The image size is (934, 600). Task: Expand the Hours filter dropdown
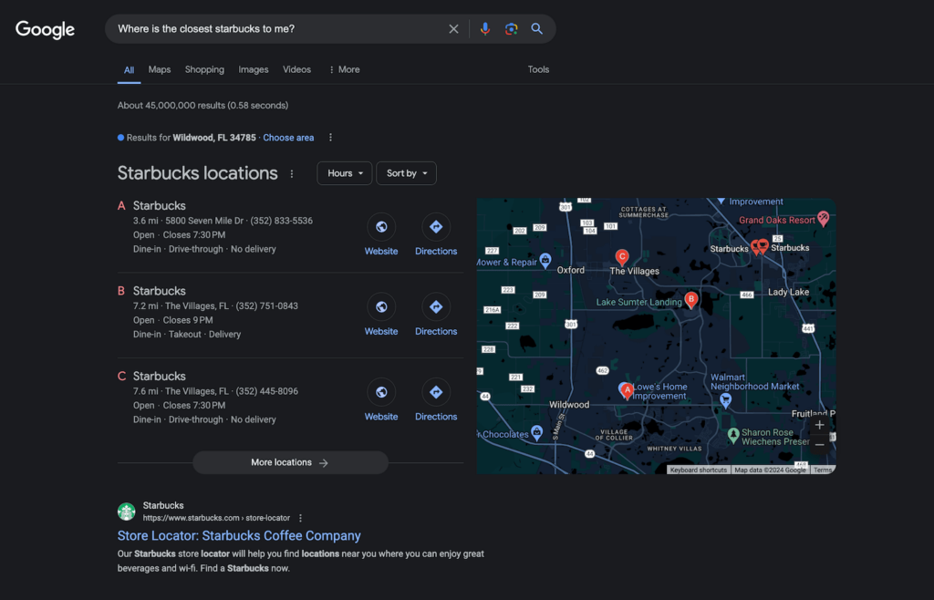coord(344,173)
